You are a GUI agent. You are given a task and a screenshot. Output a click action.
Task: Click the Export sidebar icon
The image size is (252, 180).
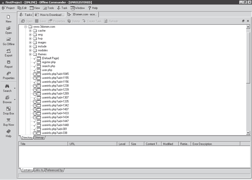tap(8, 51)
